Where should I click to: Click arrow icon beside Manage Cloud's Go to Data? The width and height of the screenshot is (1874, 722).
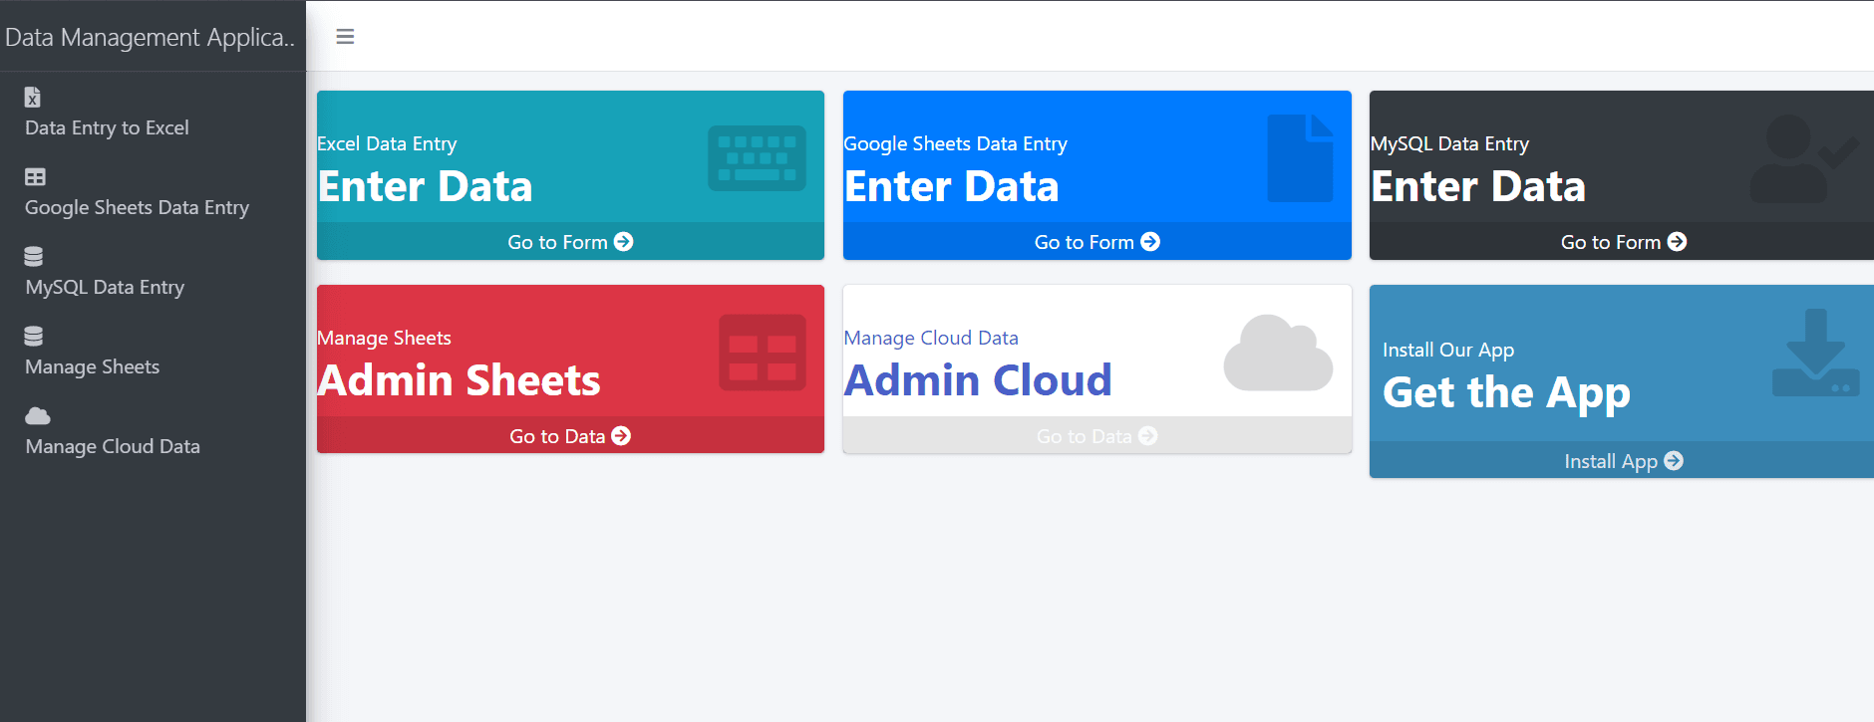click(1148, 436)
